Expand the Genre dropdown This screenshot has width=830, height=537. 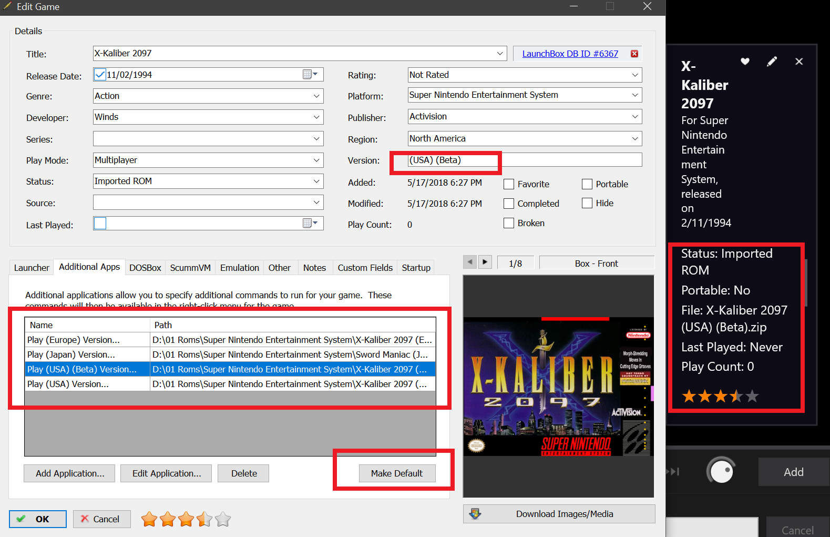click(316, 96)
